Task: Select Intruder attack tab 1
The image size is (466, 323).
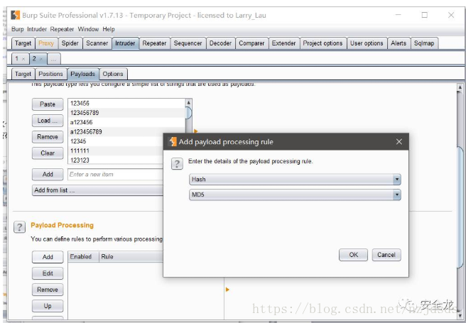Action: coord(17,58)
